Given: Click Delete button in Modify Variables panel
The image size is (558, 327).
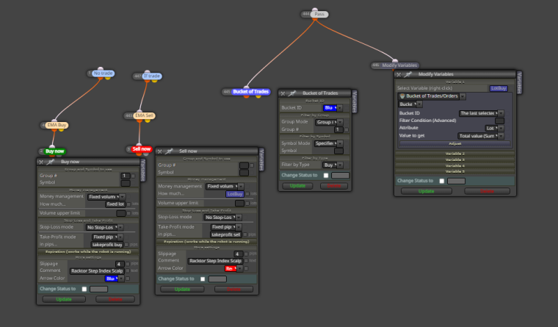Looking at the screenshot, I should click(x=488, y=191).
